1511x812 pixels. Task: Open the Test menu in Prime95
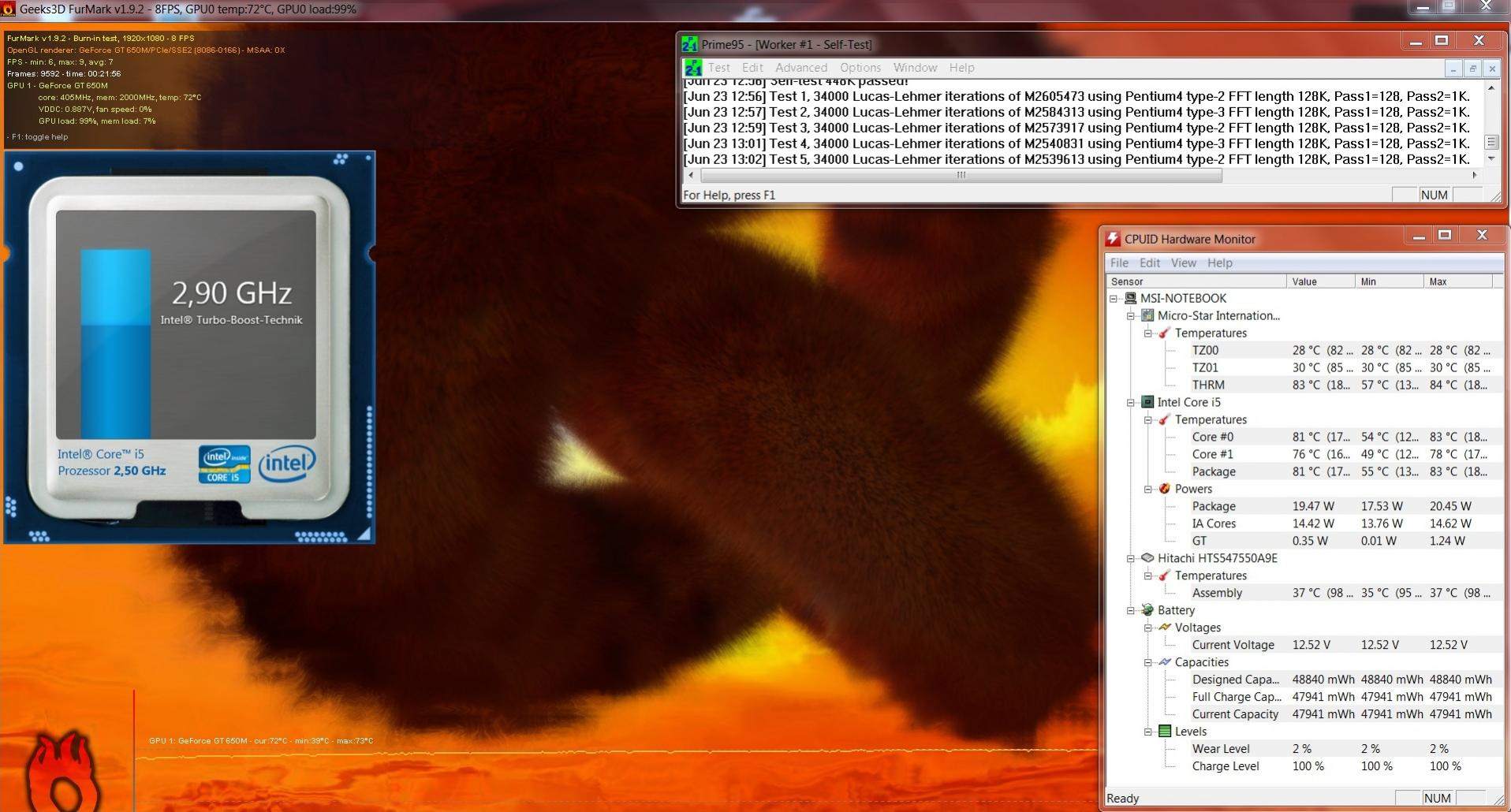coord(718,68)
